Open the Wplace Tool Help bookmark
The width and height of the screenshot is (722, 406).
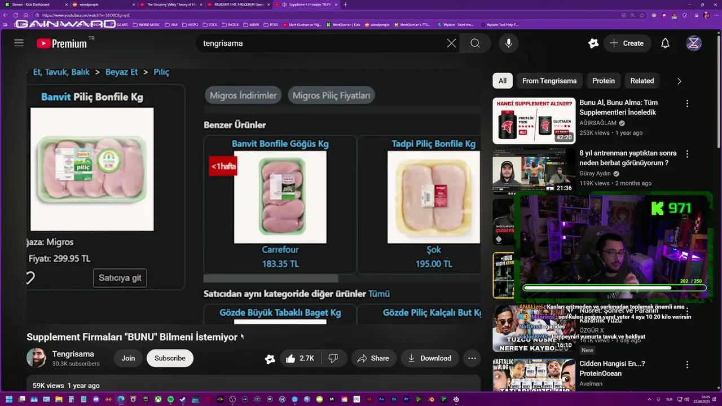(x=500, y=25)
